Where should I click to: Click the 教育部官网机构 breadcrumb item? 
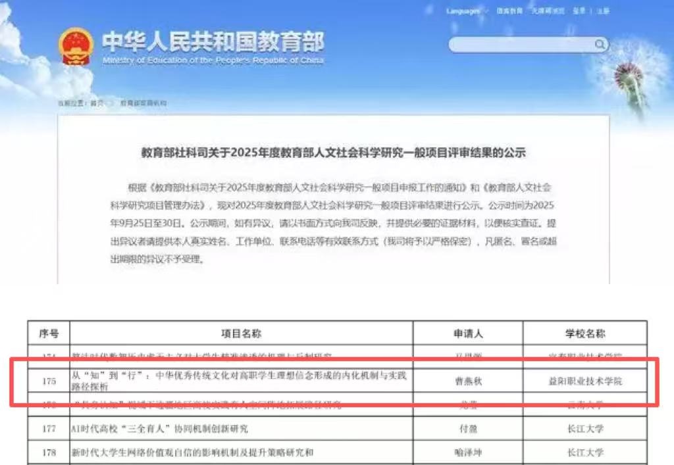[143, 103]
